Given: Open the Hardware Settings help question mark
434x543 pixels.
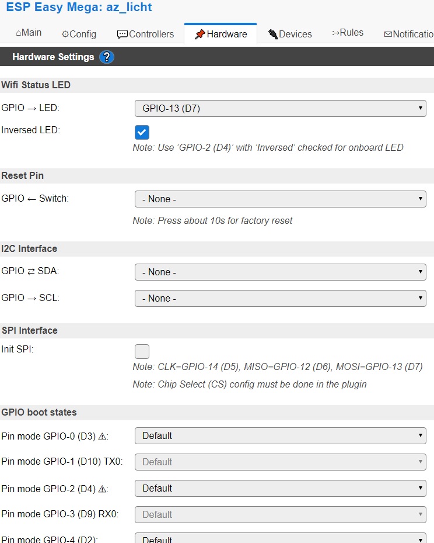Looking at the screenshot, I should (107, 57).
